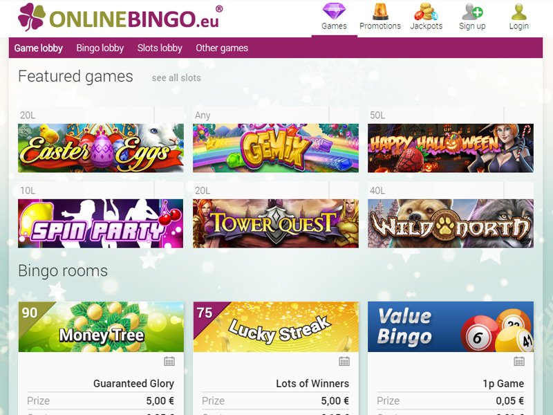Click the Sign up user icon

[x=472, y=11]
